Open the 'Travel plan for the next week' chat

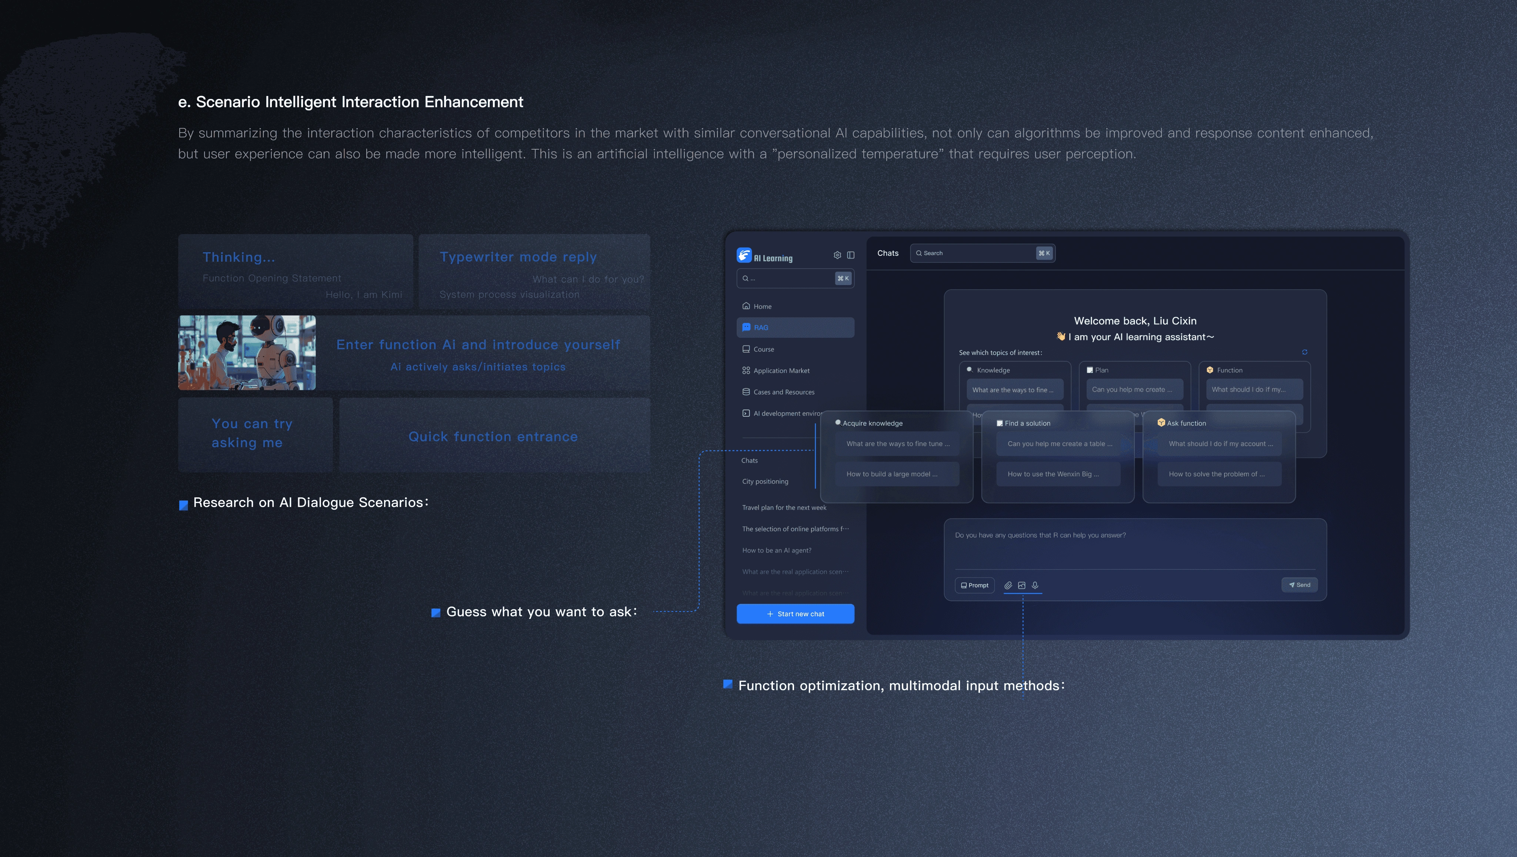click(x=784, y=508)
